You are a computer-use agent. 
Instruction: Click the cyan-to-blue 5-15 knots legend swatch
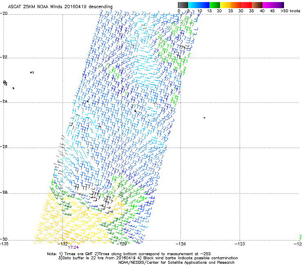199,5
